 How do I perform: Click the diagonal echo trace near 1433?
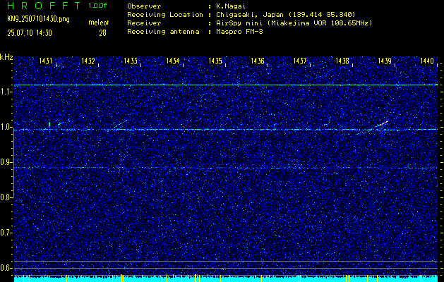pyautogui.click(x=119, y=125)
